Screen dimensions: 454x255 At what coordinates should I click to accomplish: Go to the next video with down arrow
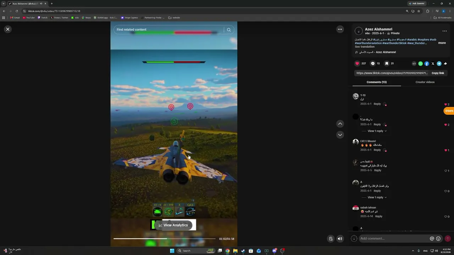[340, 135]
